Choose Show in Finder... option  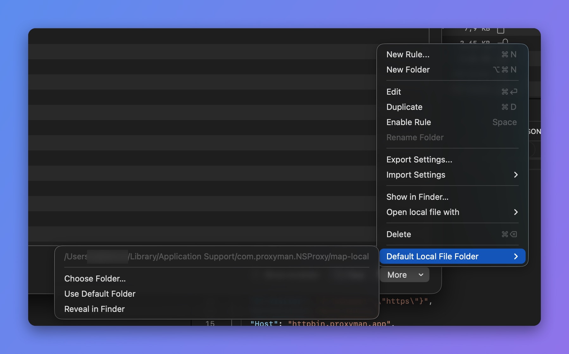click(x=452, y=197)
